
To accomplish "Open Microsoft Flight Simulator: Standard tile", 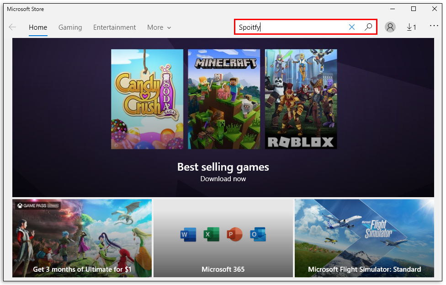I will (364, 238).
